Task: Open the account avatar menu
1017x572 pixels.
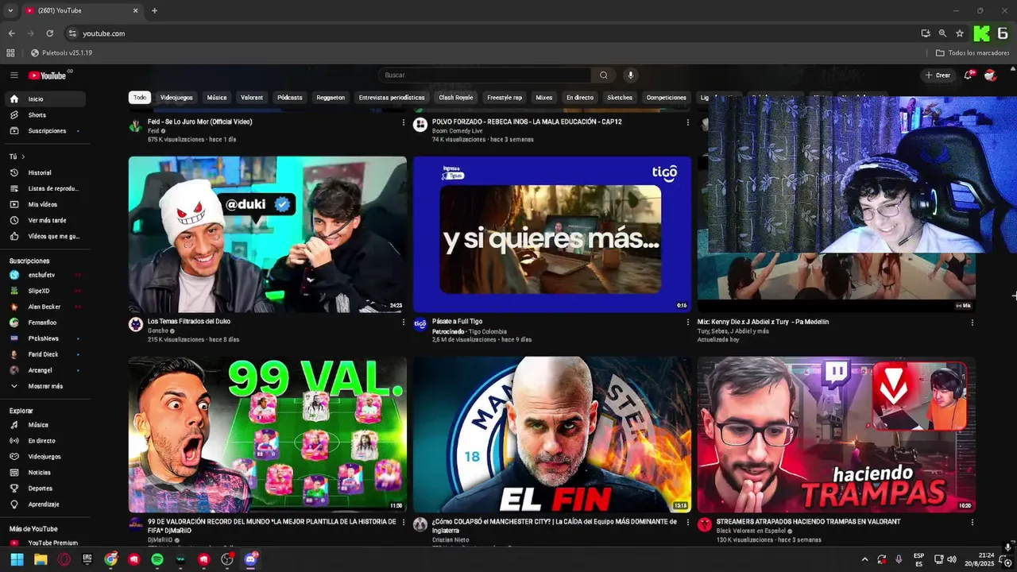Action: click(990, 75)
